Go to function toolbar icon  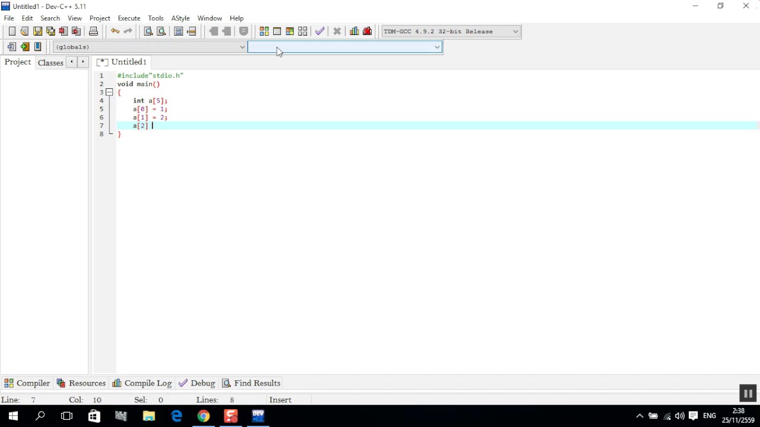179,31
